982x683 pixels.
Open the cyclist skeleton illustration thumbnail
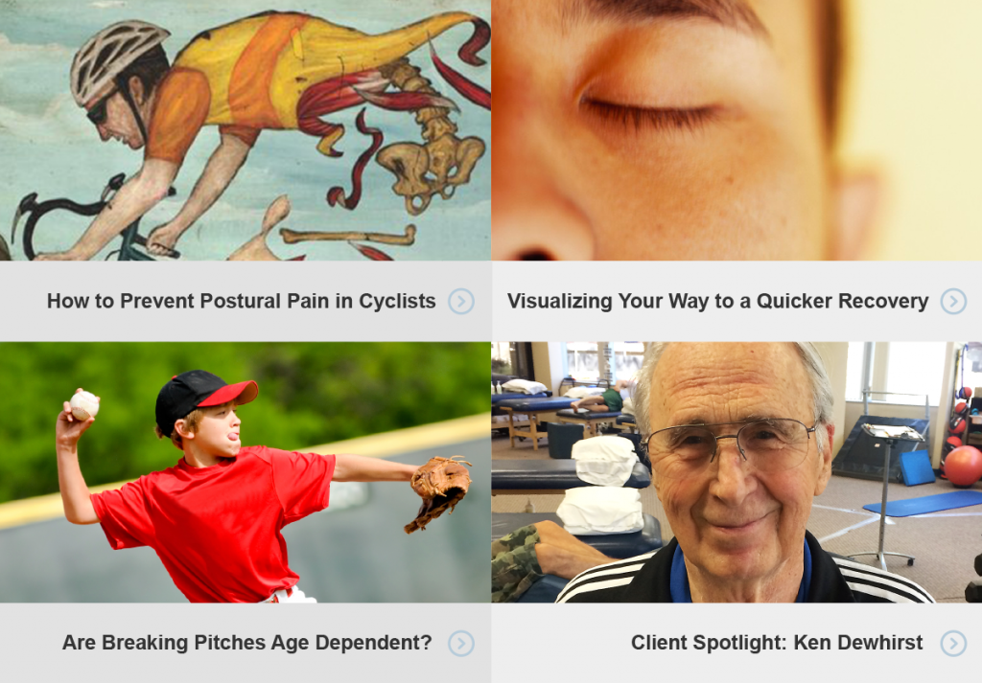click(x=245, y=130)
